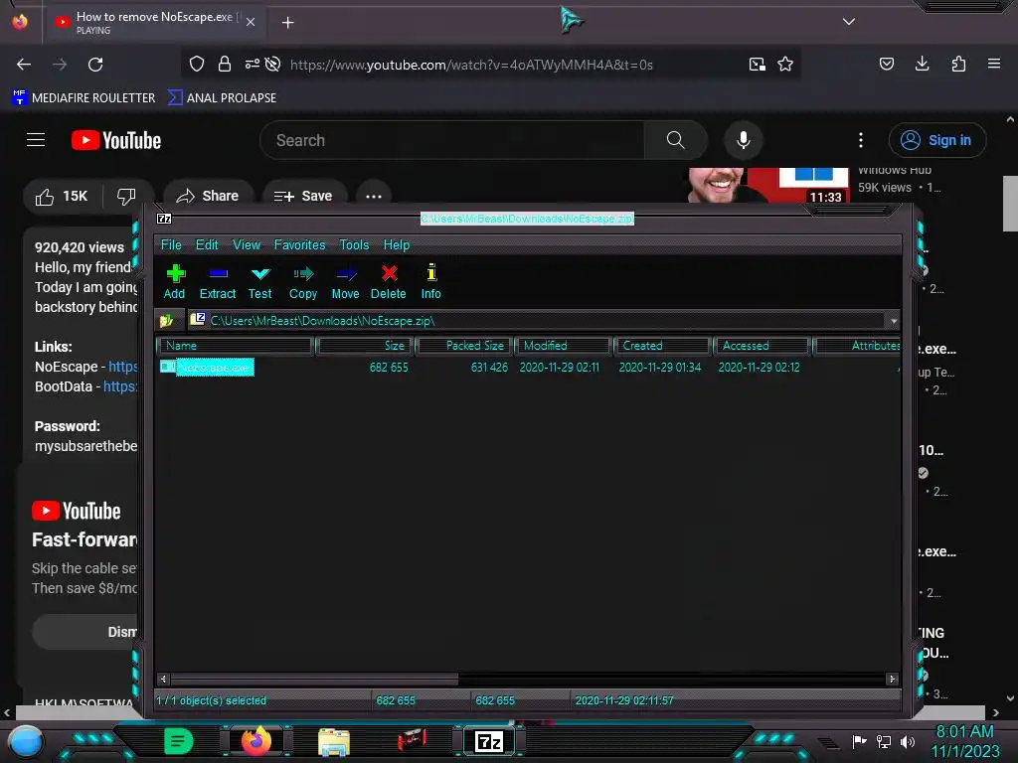Open the Help menu in 7-Zip
This screenshot has width=1018, height=763.
(397, 244)
